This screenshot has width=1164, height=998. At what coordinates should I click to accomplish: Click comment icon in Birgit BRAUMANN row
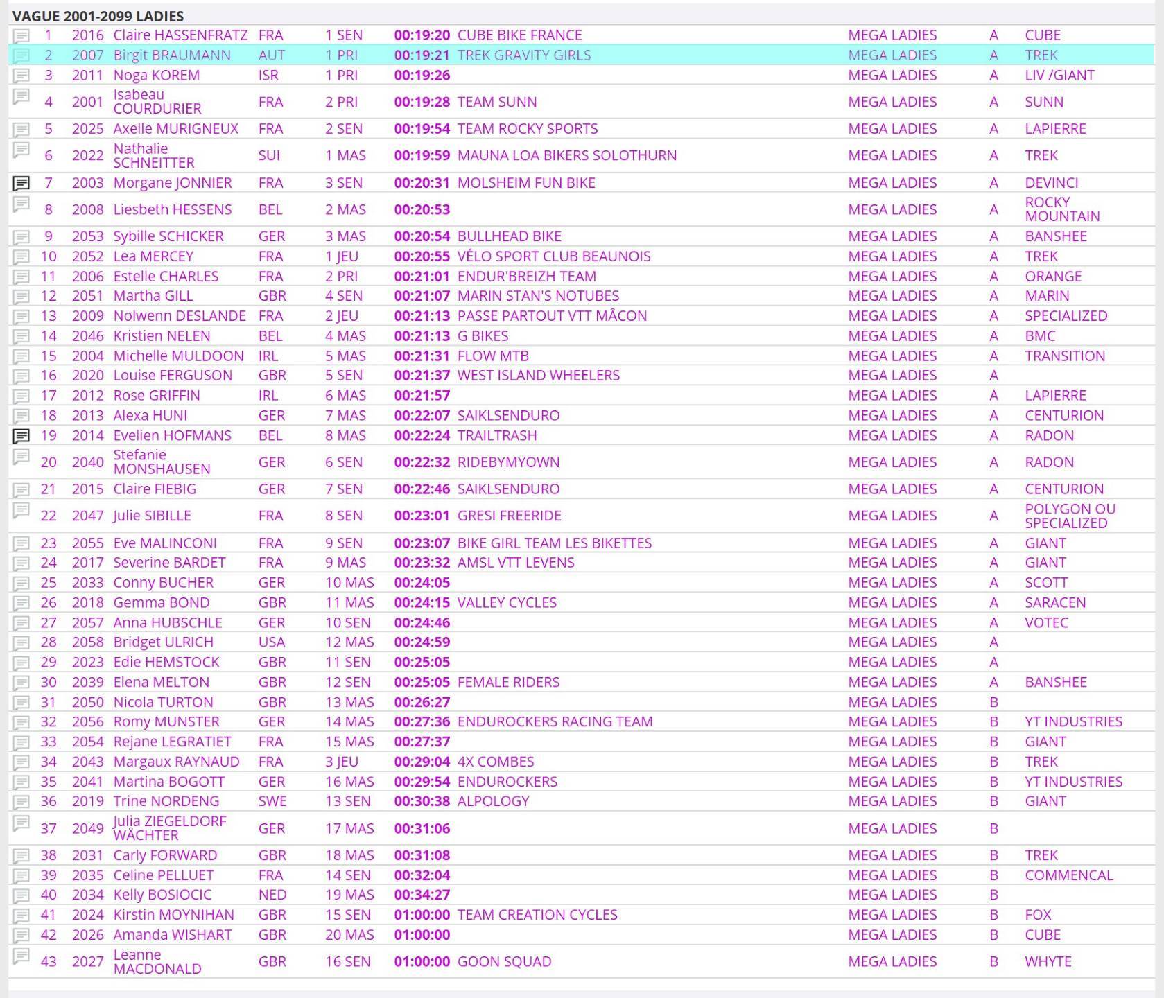point(21,55)
